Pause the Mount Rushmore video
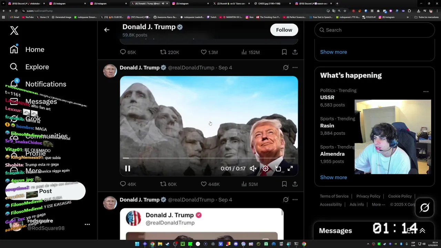441x248 pixels. (127, 168)
